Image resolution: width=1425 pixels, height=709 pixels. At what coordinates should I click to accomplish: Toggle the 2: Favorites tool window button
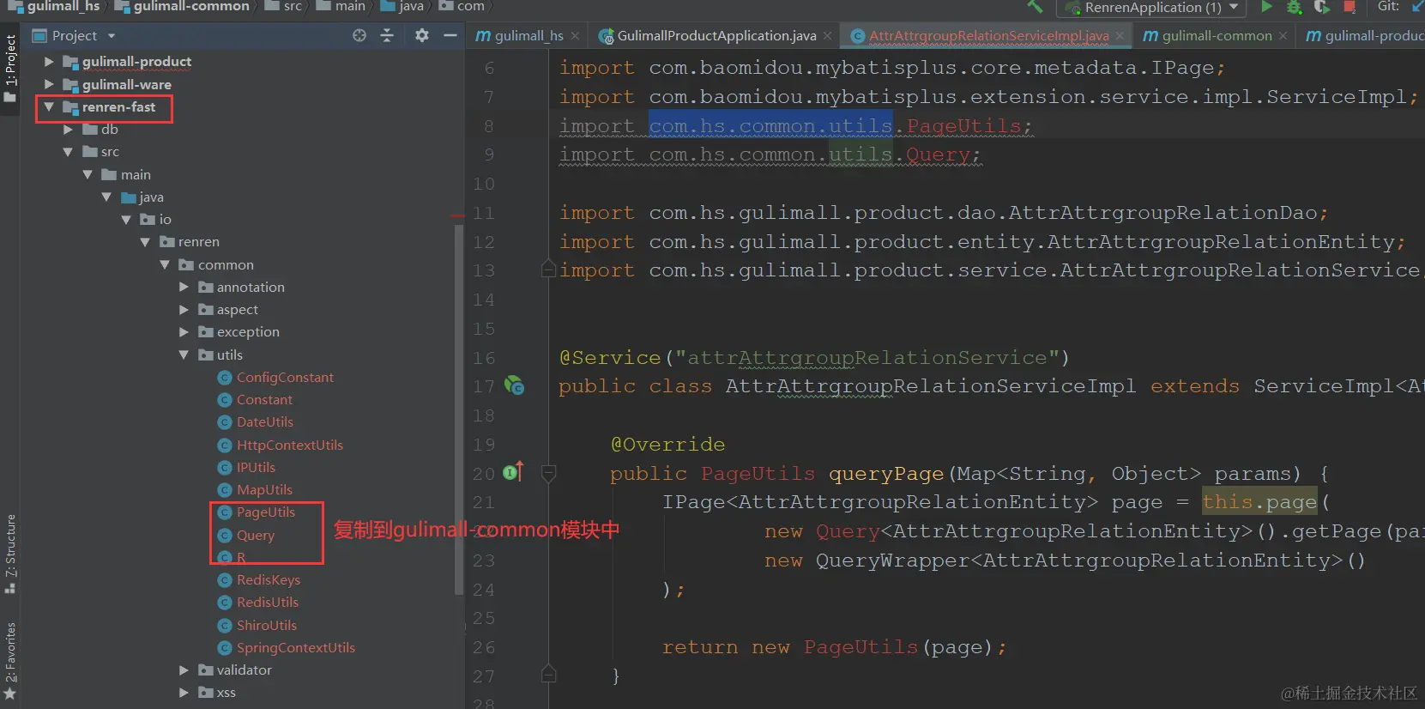[x=10, y=661]
